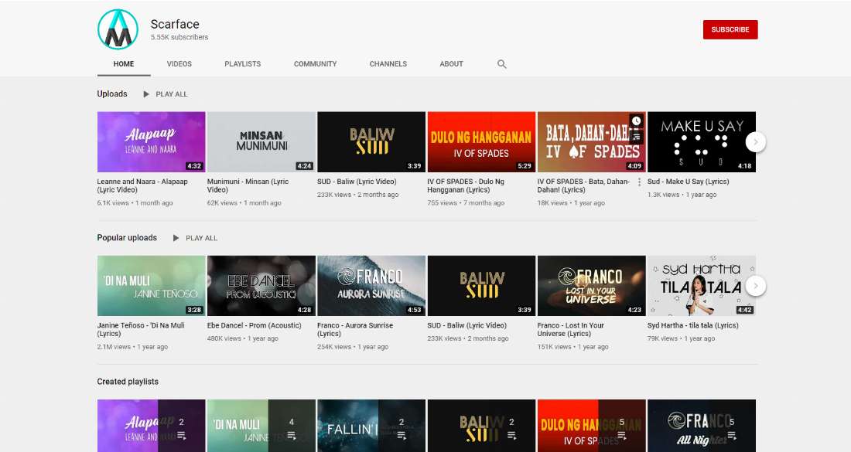This screenshot has width=851, height=452.
Task: Switch to the Home tab
Action: [124, 64]
